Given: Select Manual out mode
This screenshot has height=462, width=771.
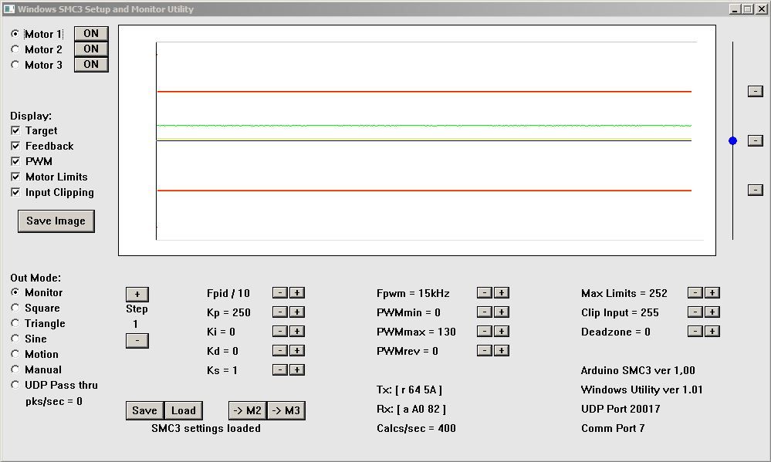Looking at the screenshot, I should pos(15,369).
